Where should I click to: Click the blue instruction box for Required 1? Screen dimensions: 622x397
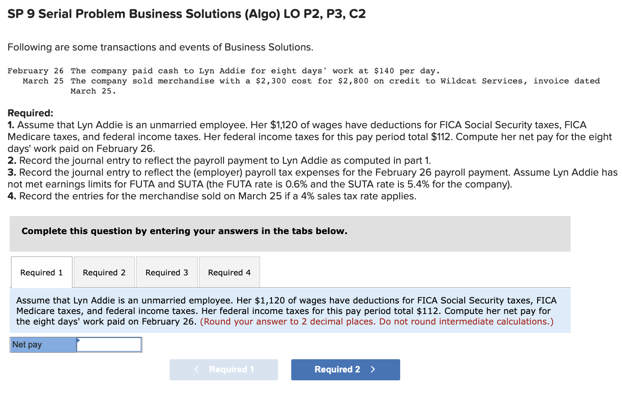click(290, 310)
